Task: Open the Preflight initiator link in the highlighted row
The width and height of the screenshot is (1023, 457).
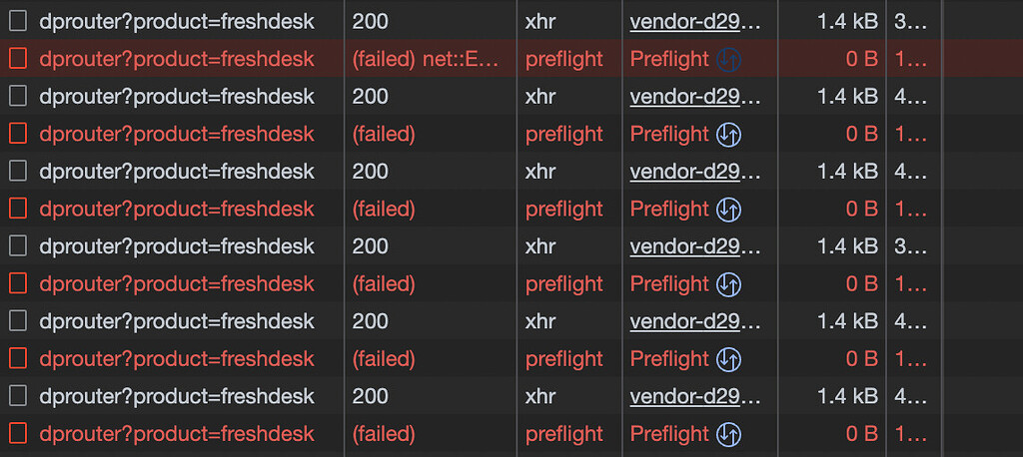Action: [x=669, y=59]
